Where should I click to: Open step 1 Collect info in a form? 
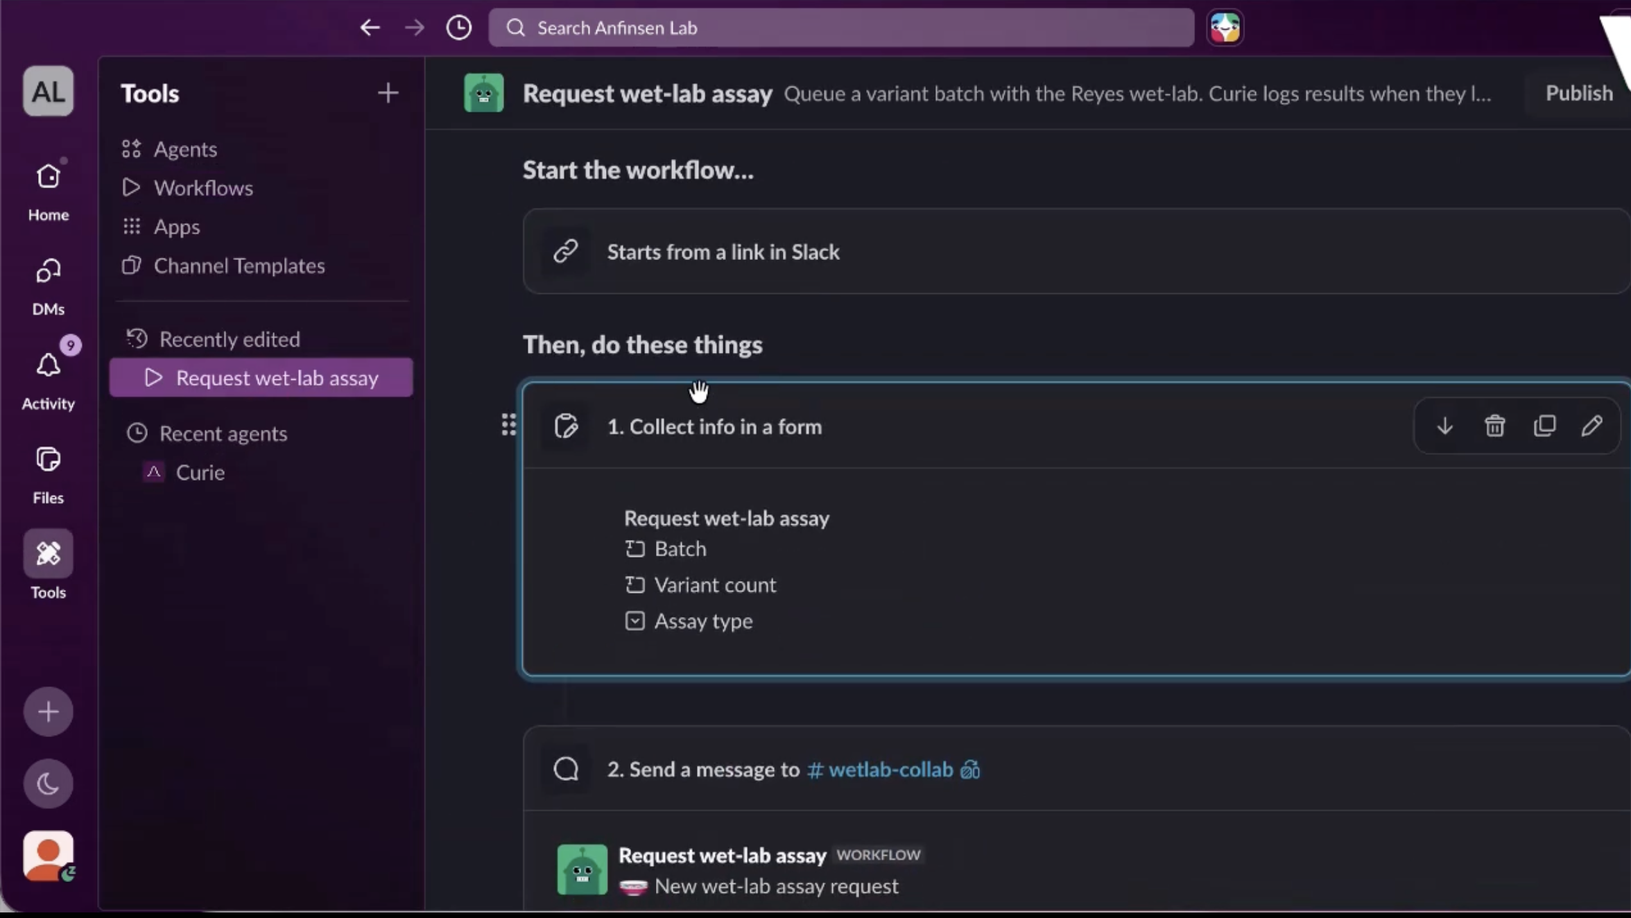click(714, 426)
